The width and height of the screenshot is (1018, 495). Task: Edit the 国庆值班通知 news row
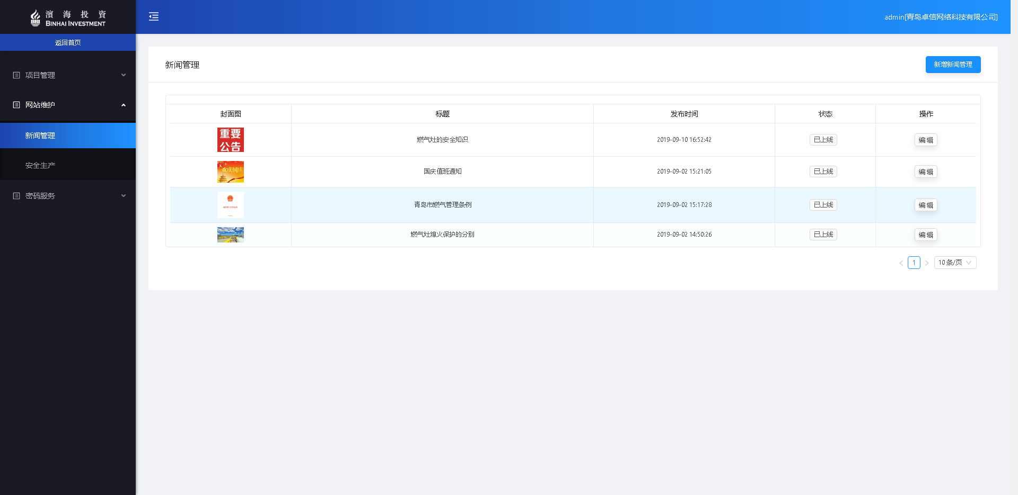(926, 172)
